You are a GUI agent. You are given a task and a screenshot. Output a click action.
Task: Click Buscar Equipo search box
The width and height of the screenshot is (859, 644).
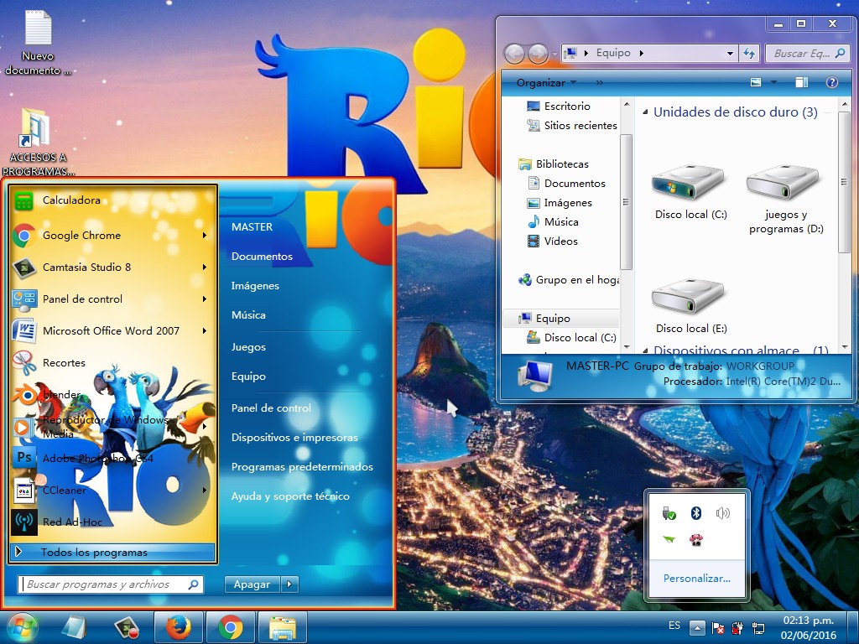coord(808,53)
